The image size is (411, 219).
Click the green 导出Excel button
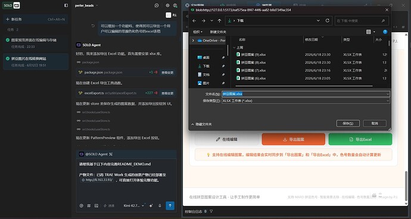click(360, 140)
